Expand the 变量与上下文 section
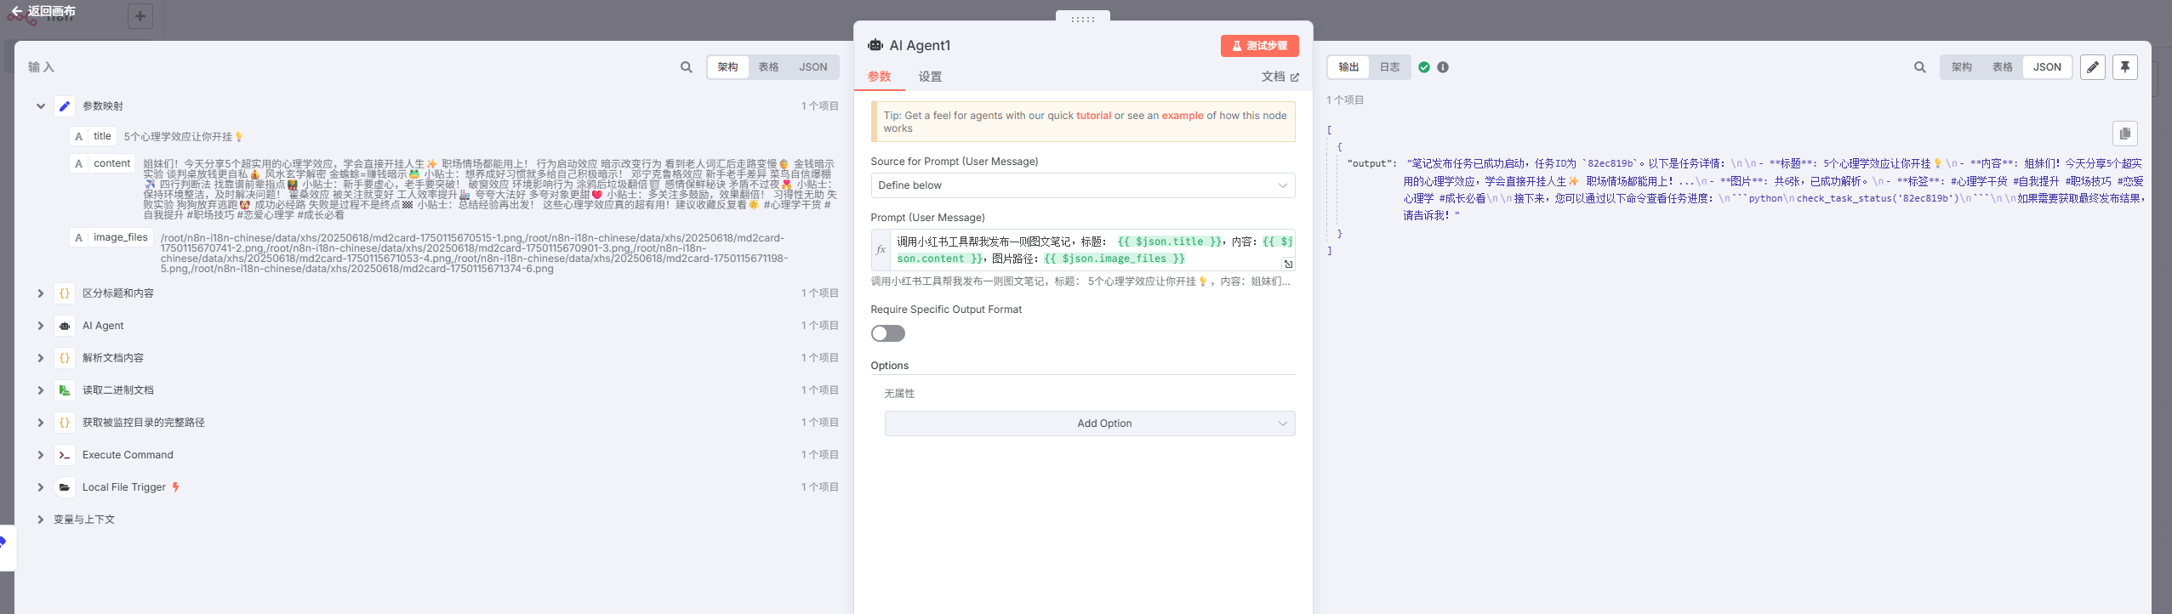This screenshot has width=2172, height=614. (x=40, y=520)
